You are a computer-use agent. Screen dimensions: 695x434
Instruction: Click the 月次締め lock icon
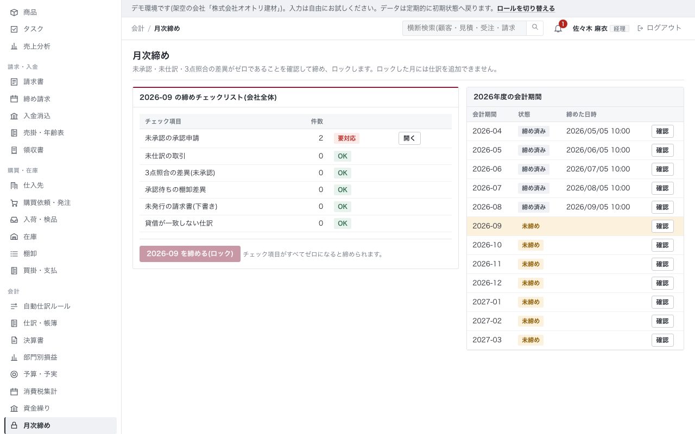[x=14, y=425]
